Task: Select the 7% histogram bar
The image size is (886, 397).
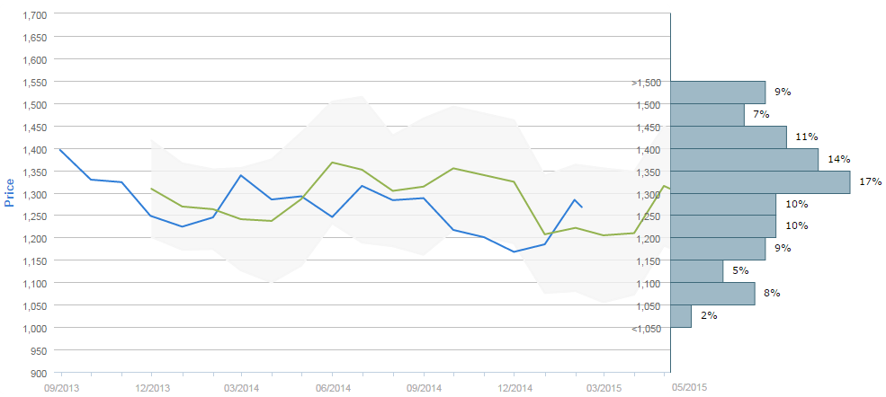Action: point(707,115)
